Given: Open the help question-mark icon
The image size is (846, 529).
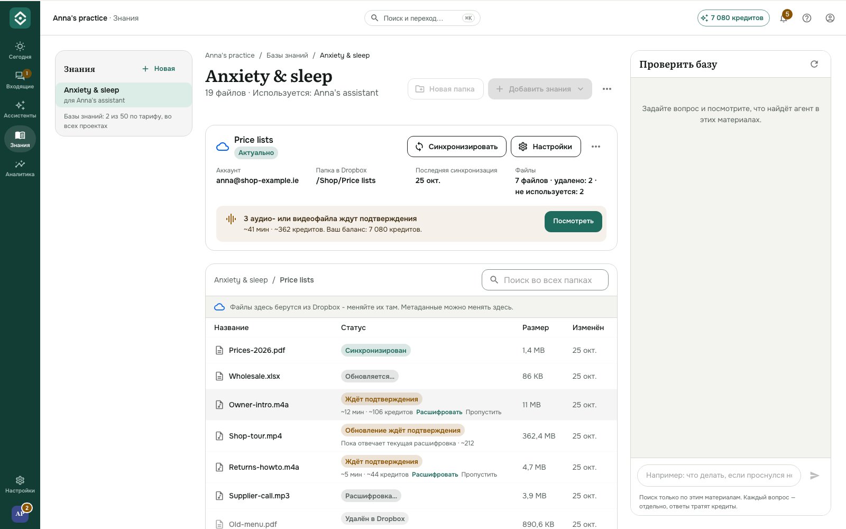Looking at the screenshot, I should click(x=807, y=18).
